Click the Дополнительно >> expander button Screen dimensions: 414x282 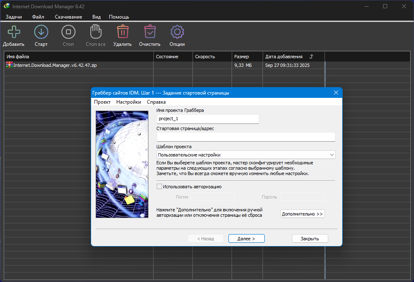click(302, 214)
